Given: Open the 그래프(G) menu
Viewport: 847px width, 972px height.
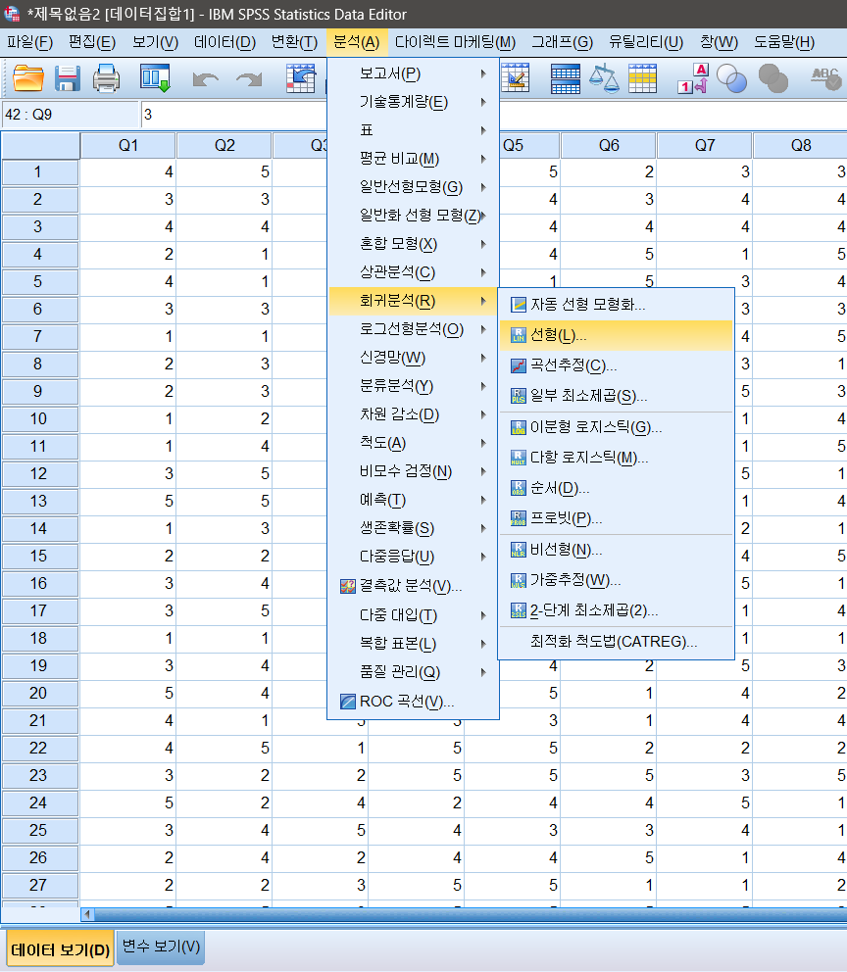Looking at the screenshot, I should 562,42.
